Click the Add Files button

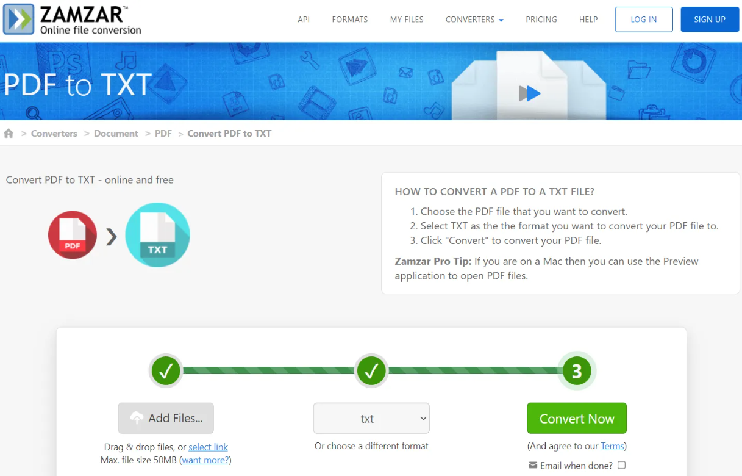[166, 418]
